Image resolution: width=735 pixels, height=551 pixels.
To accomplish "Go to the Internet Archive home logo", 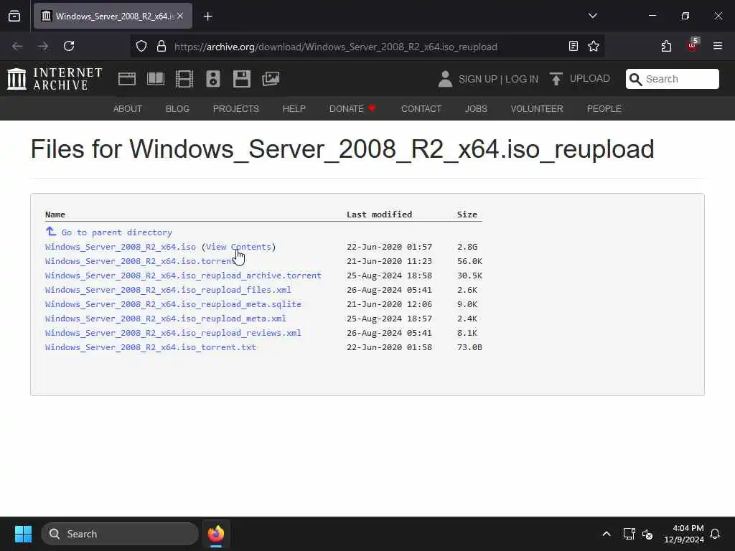I will pyautogui.click(x=55, y=79).
